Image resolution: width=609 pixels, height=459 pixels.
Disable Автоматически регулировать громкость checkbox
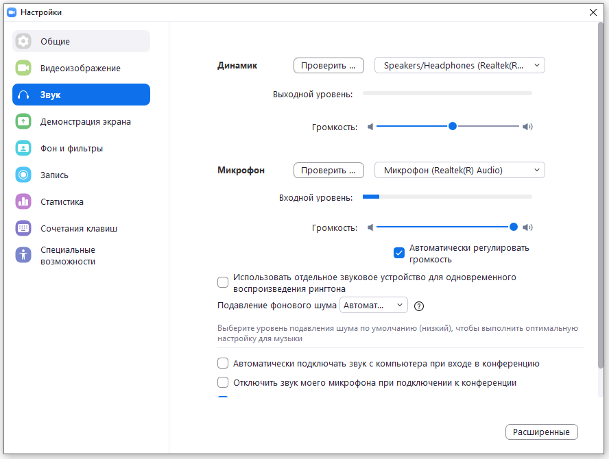click(x=399, y=253)
